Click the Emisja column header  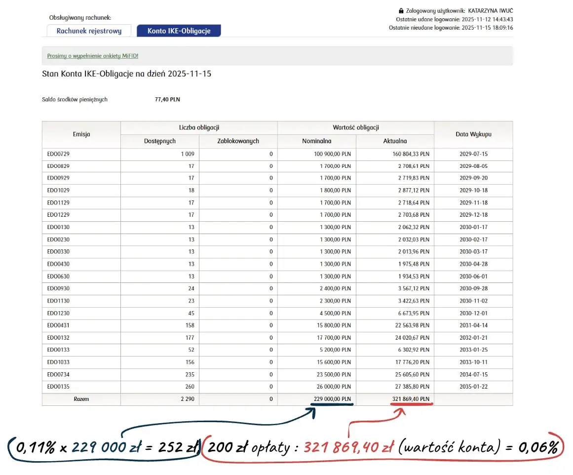coord(81,134)
